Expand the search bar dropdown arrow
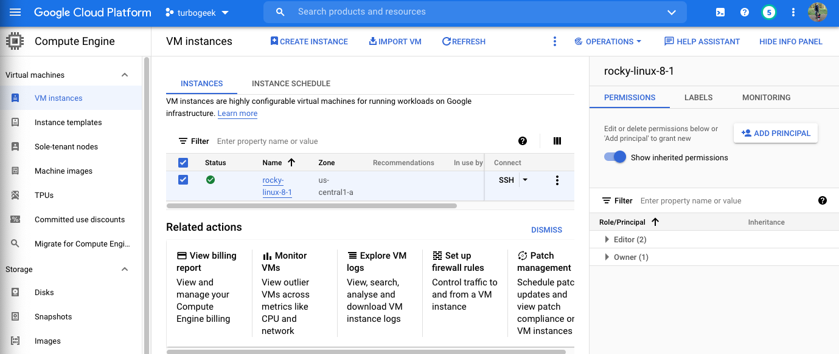839x354 pixels. (x=672, y=12)
